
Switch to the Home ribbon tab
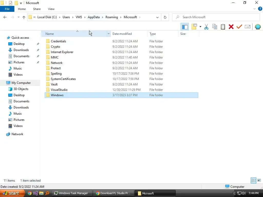[22, 9]
